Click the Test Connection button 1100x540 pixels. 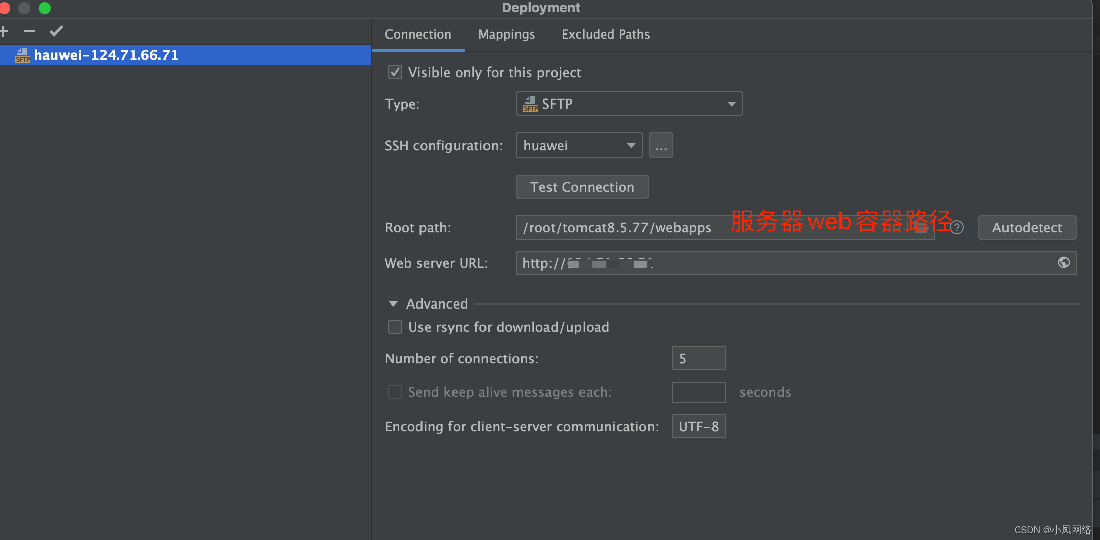pyautogui.click(x=582, y=187)
